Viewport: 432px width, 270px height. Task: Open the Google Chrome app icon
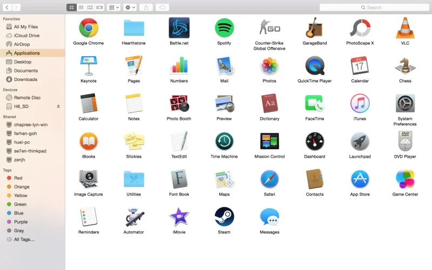tap(89, 28)
